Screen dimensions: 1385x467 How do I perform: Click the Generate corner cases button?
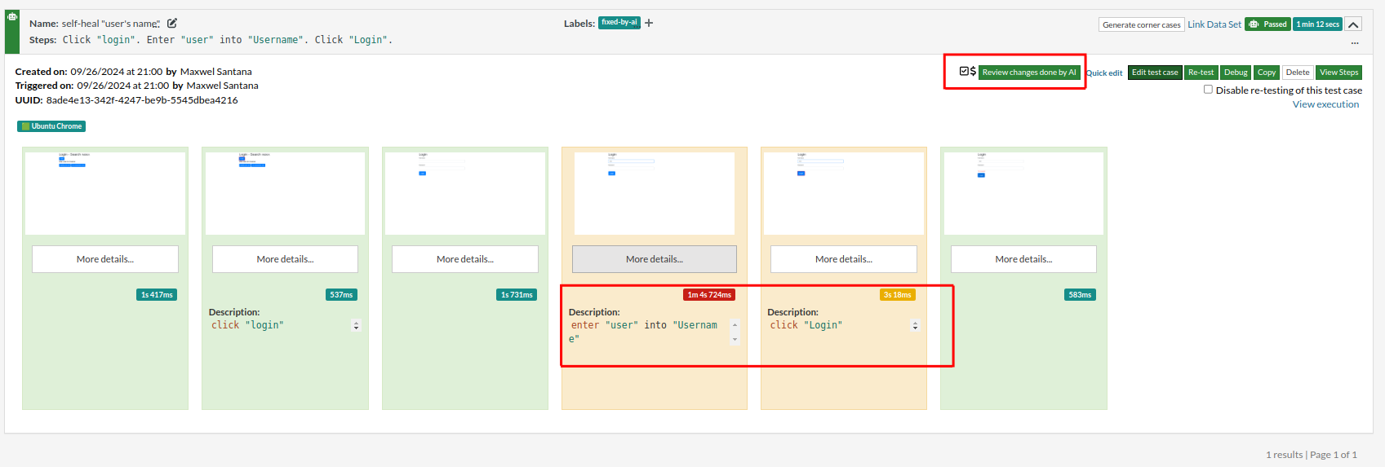(x=1141, y=24)
